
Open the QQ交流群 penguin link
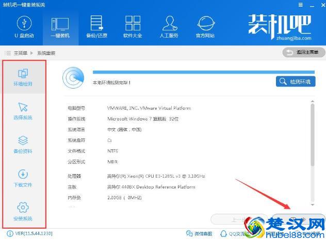pyautogui.click(x=233, y=234)
